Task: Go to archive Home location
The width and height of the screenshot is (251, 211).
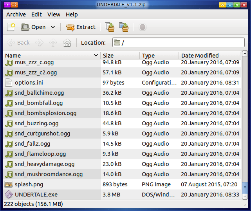Action: tap(67, 43)
